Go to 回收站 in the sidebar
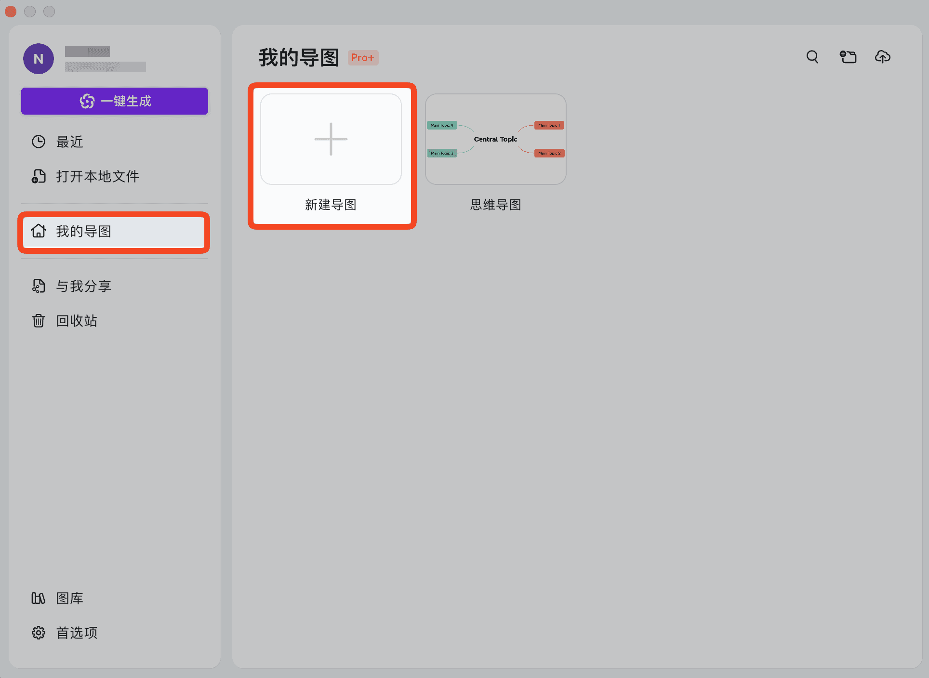 pos(77,321)
